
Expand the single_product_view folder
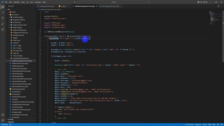[20, 25]
